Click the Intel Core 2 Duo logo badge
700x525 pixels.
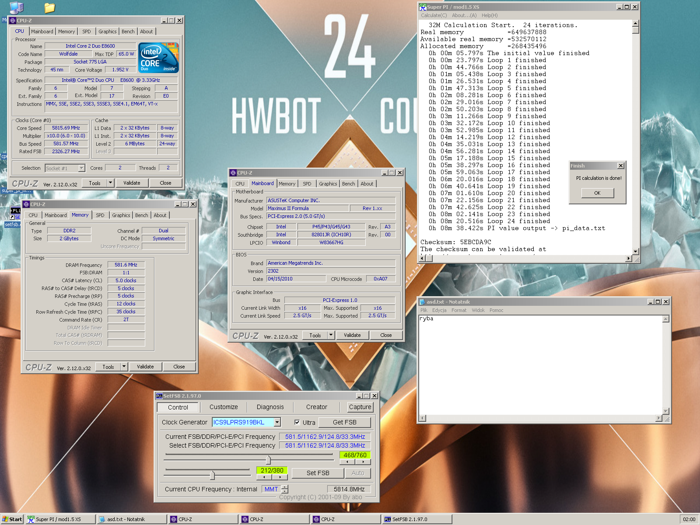coord(158,58)
